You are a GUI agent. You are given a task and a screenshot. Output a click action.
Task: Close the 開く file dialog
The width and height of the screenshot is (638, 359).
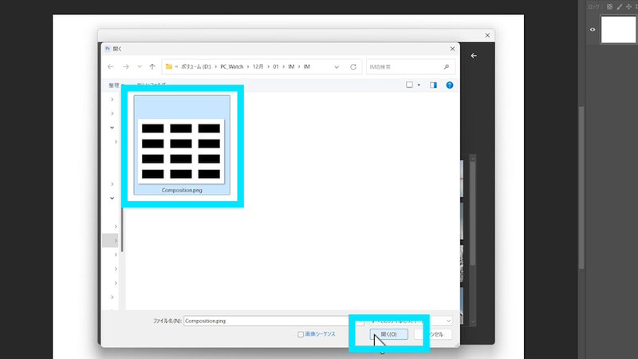(452, 49)
